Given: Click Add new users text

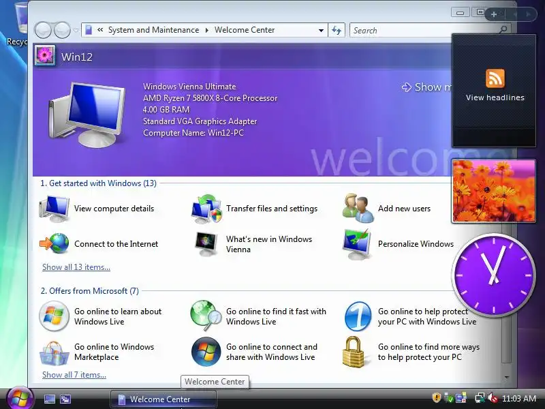Looking at the screenshot, I should pyautogui.click(x=404, y=209).
